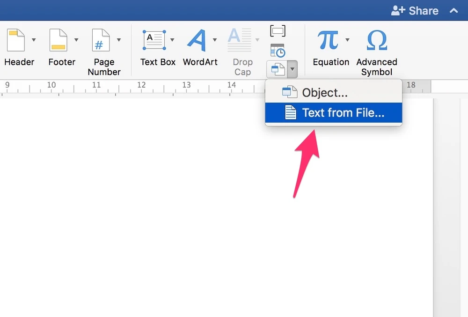The width and height of the screenshot is (468, 317).
Task: Click inside the blank document page
Action: click(x=187, y=211)
